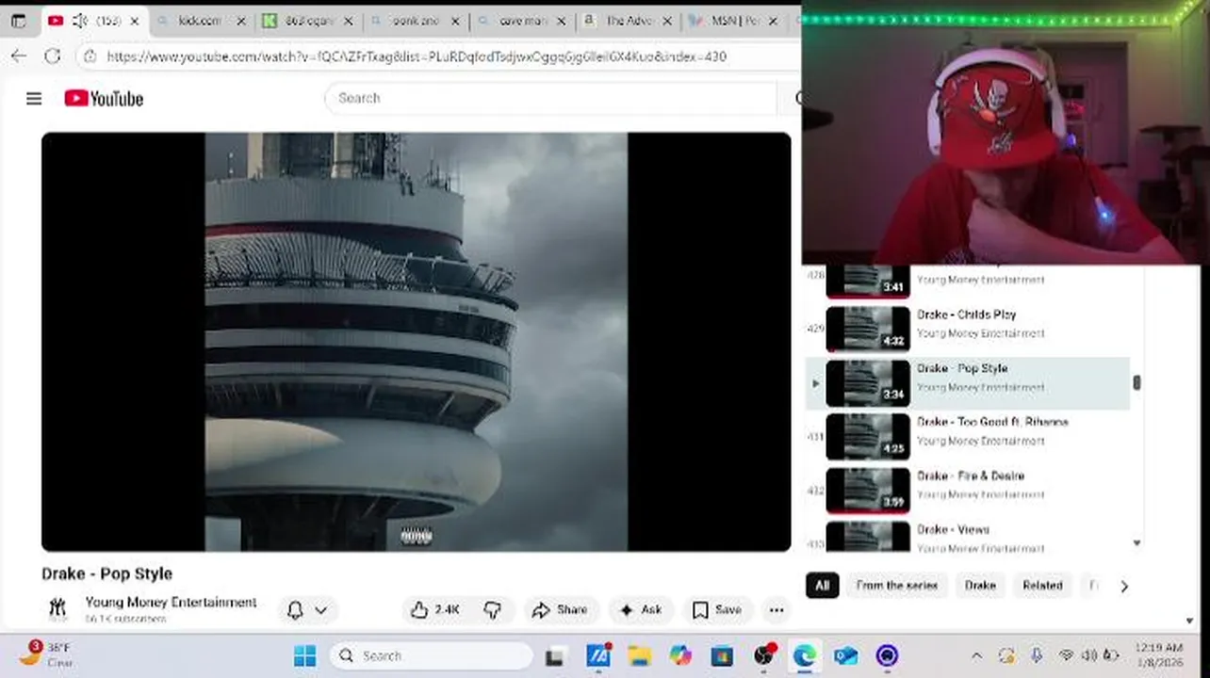Open the Edge tab actions menu icon

[x=18, y=21]
